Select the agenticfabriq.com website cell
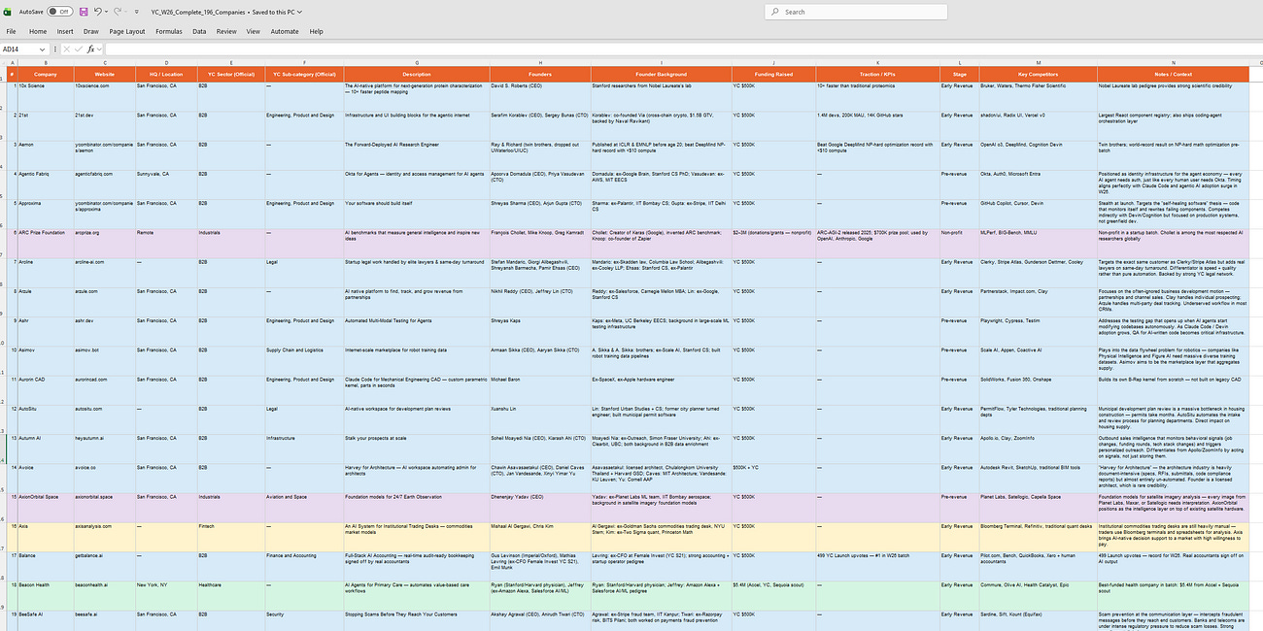Viewport: 1263px width, 631px height. (105, 184)
